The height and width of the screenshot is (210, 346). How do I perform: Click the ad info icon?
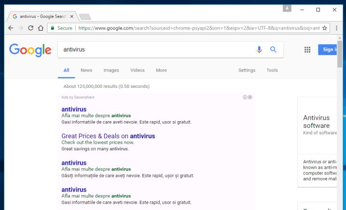coord(245,97)
